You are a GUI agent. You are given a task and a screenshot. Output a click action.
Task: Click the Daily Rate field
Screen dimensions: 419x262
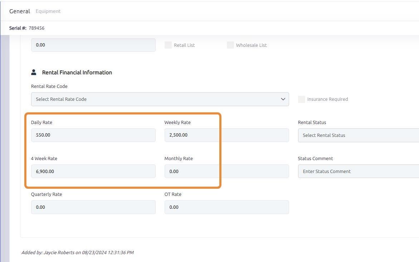(x=93, y=135)
